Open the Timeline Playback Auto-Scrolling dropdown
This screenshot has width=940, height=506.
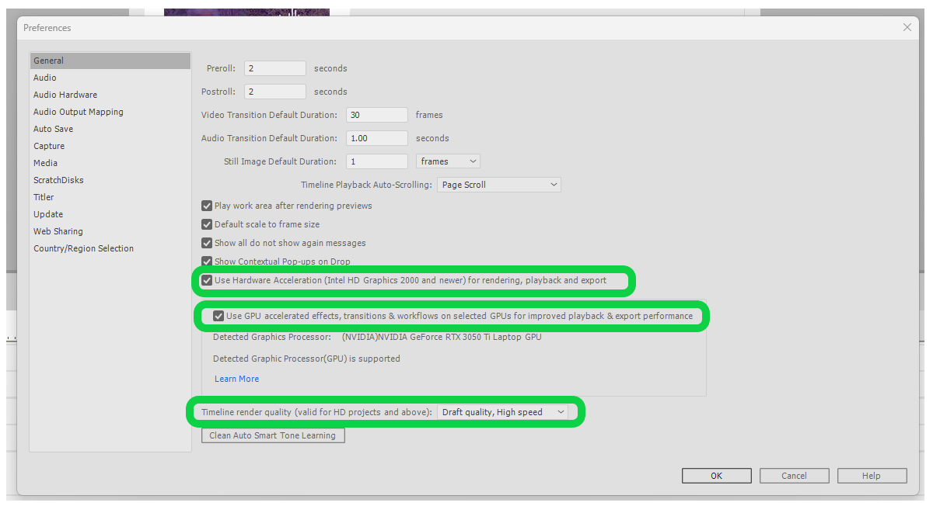pyautogui.click(x=498, y=185)
